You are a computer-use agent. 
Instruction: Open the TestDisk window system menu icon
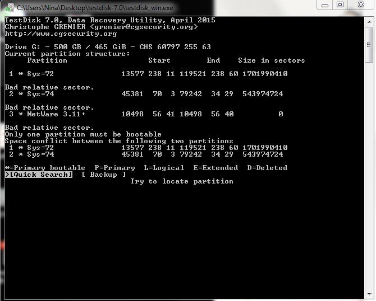[x=10, y=8]
